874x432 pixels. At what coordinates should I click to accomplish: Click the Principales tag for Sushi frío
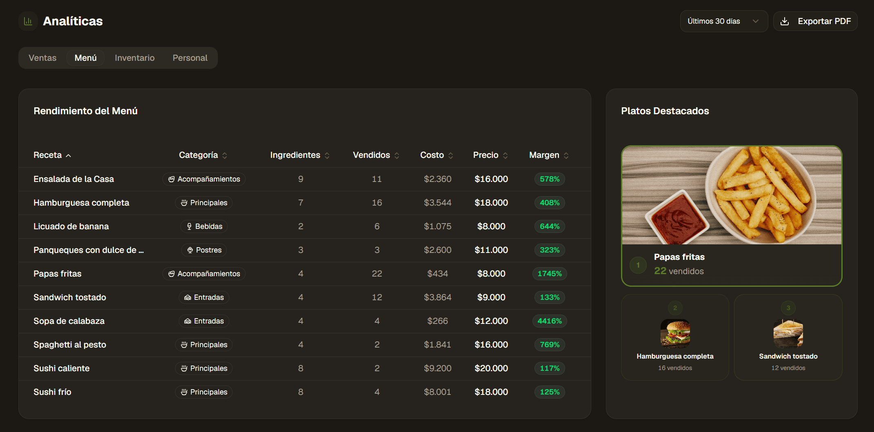click(204, 392)
